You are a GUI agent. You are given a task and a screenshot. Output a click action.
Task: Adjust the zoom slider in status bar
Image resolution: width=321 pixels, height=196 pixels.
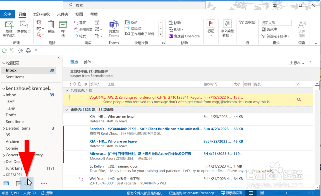tap(287, 193)
